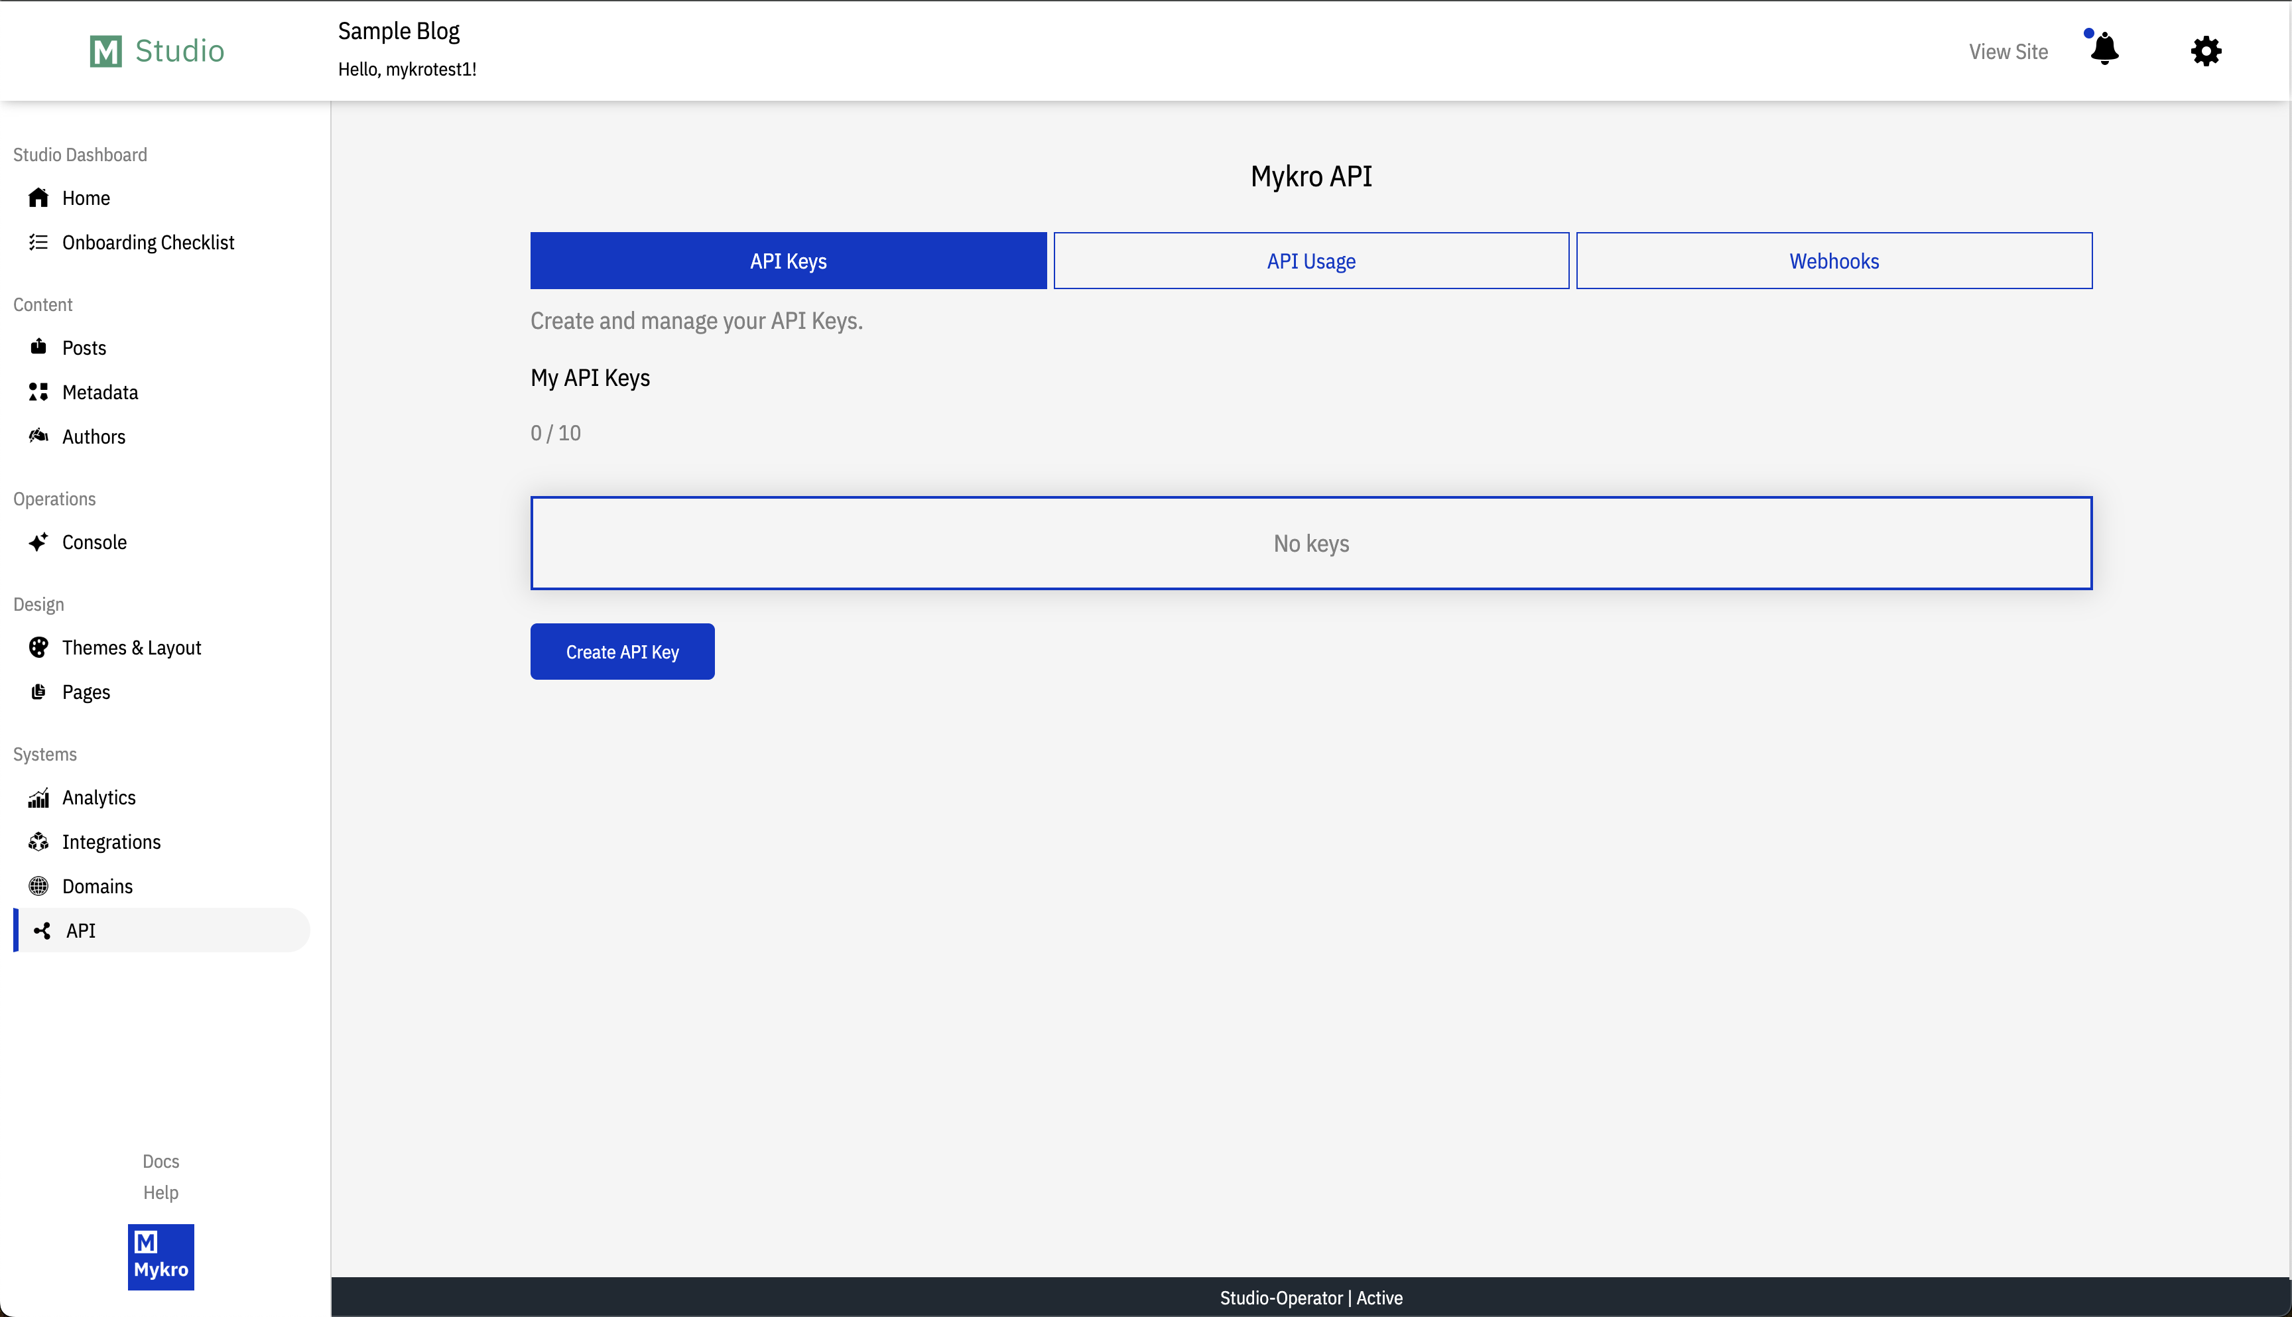Open the Docs link in sidebar
2292x1317 pixels.
tap(161, 1161)
